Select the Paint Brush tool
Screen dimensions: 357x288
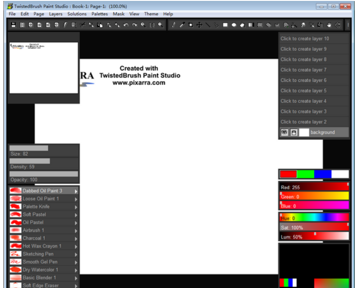(x=173, y=25)
